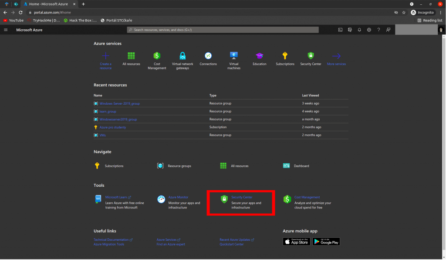This screenshot has width=446, height=260.
Task: Open portal settings gear icon
Action: click(x=369, y=30)
